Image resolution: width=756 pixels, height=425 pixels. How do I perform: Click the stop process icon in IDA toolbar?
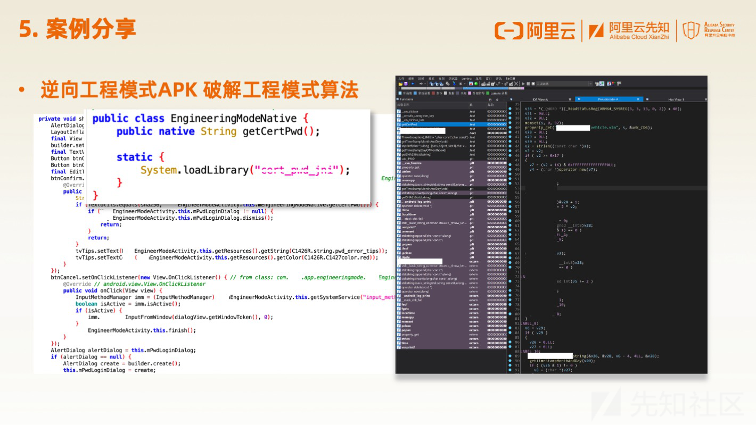pos(533,84)
